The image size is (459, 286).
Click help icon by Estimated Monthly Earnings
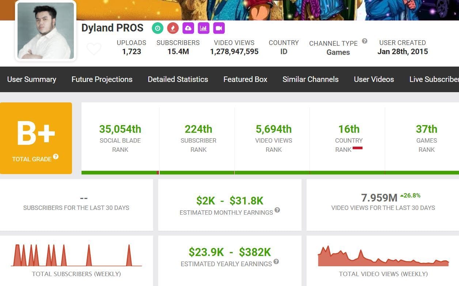277,210
